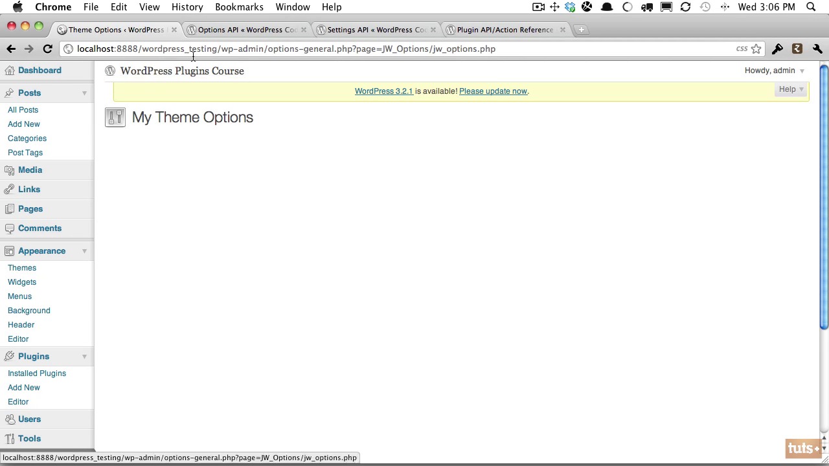Open Howdy, admin dropdown arrow
829x466 pixels.
tap(802, 71)
